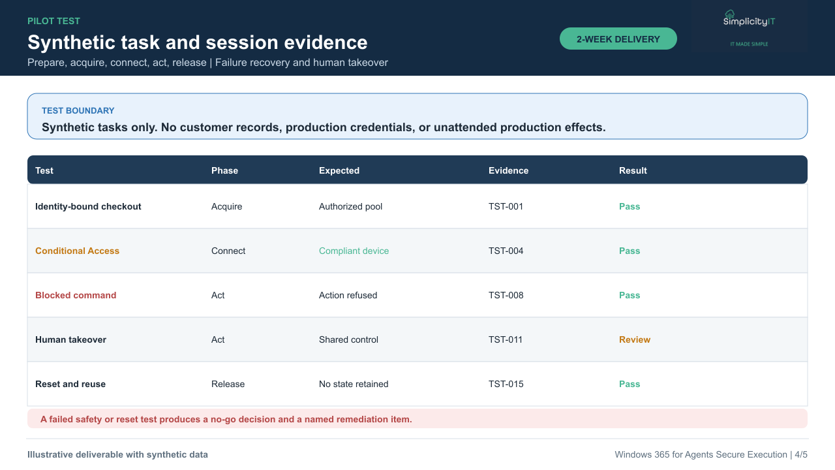Click the Result column header
The image size is (835, 470).
(x=633, y=170)
